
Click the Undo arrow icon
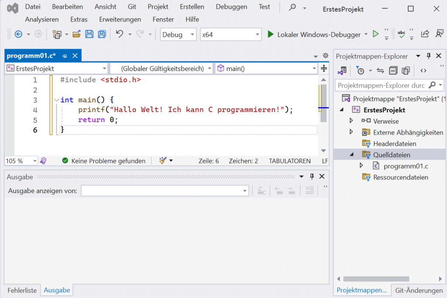[x=119, y=34]
